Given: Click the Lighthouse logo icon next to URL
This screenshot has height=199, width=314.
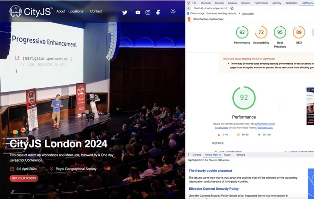Looking at the screenshot, I should click(189, 19).
